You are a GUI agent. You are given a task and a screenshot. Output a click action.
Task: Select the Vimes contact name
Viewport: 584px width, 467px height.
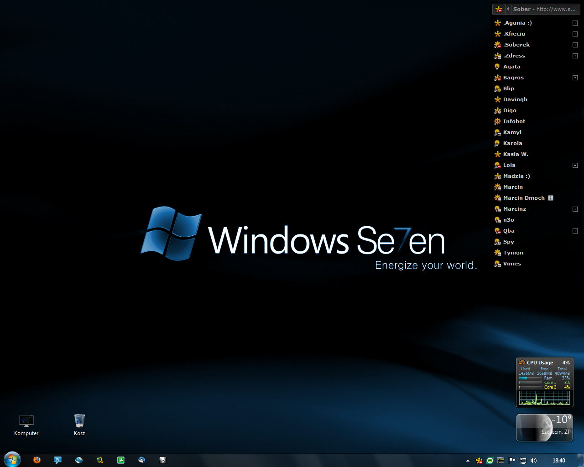(x=512, y=264)
